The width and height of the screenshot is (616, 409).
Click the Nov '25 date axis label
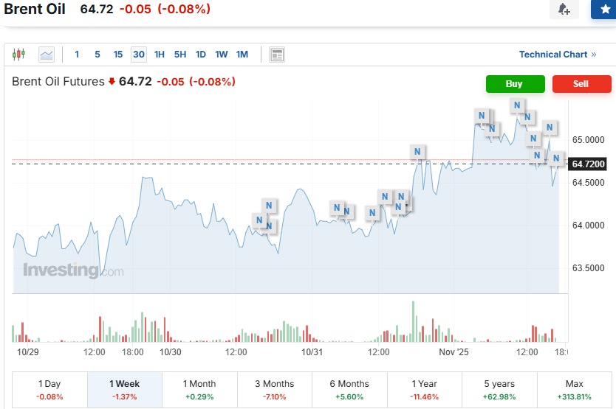(x=454, y=352)
